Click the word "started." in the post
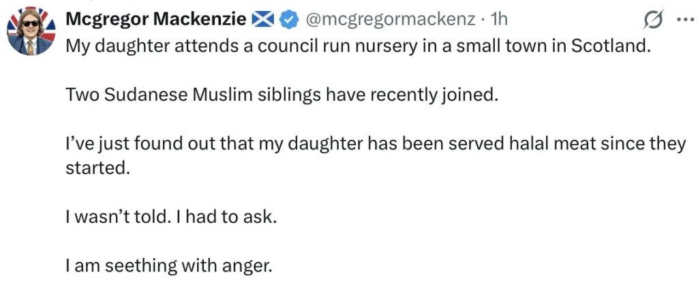 pos(97,168)
